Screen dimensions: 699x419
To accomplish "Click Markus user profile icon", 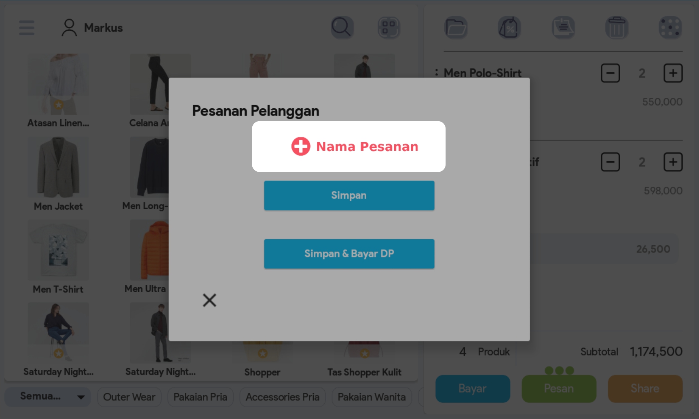I will pyautogui.click(x=69, y=28).
